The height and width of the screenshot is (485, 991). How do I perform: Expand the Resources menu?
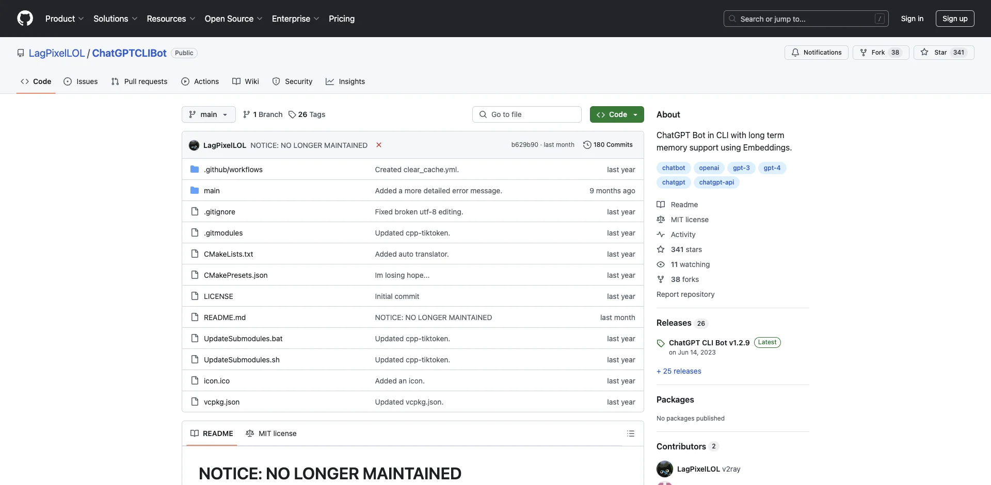pyautogui.click(x=171, y=19)
